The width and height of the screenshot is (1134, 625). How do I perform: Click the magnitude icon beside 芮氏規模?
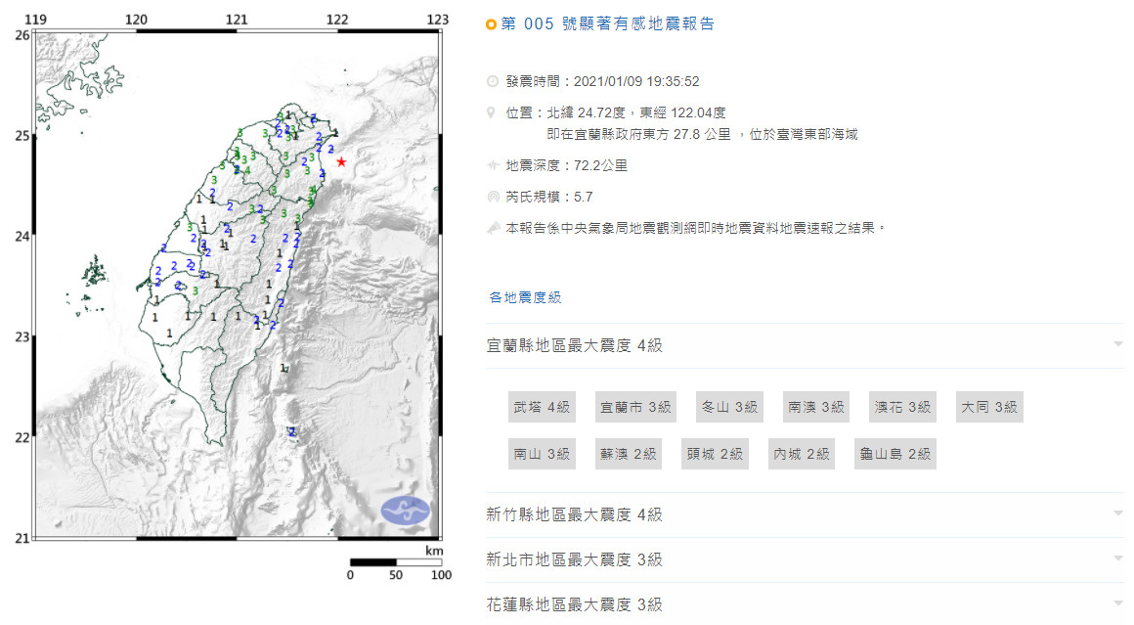pos(492,197)
